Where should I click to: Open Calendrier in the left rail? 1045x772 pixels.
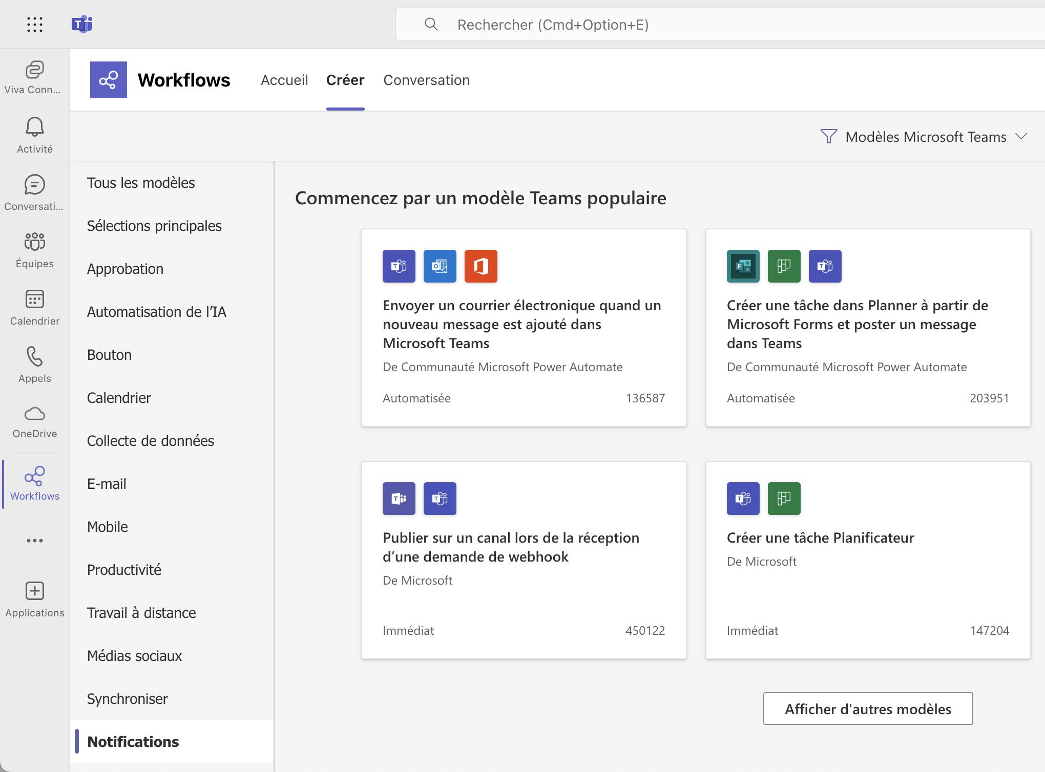point(34,307)
